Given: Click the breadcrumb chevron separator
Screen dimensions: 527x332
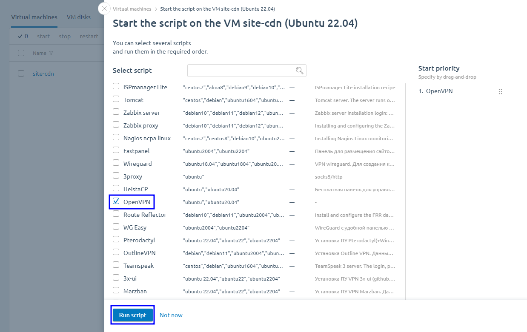Looking at the screenshot, I should pyautogui.click(x=156, y=9).
